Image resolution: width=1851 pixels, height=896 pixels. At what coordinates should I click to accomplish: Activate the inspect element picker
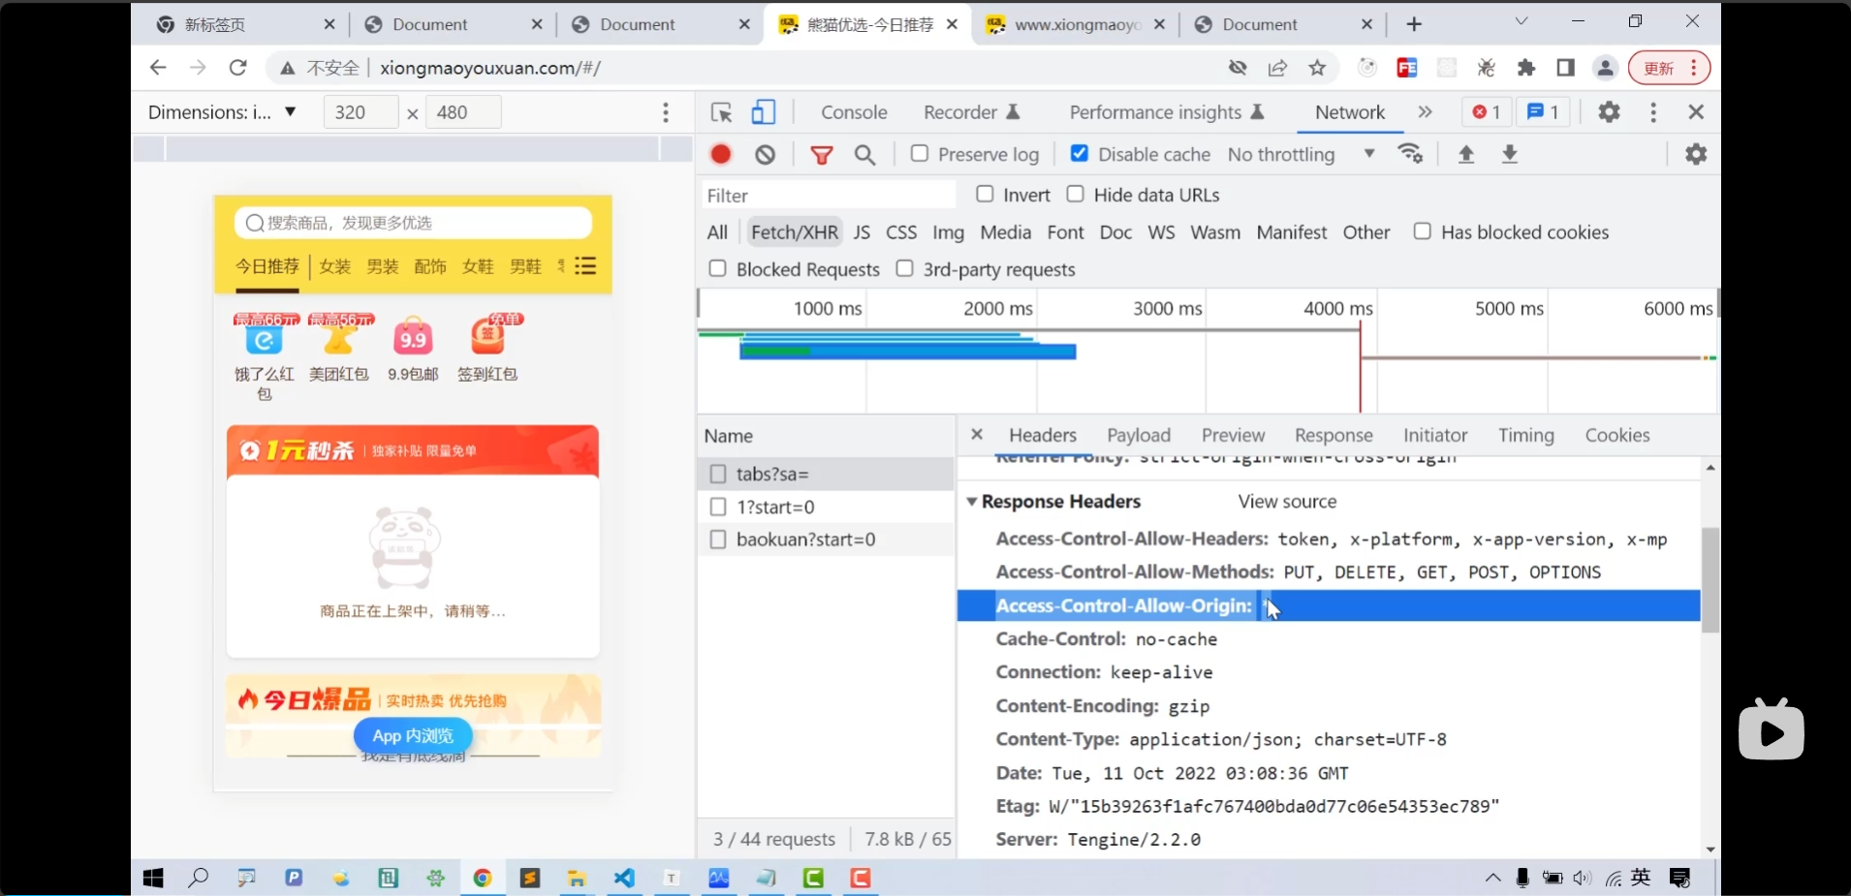[x=721, y=112]
